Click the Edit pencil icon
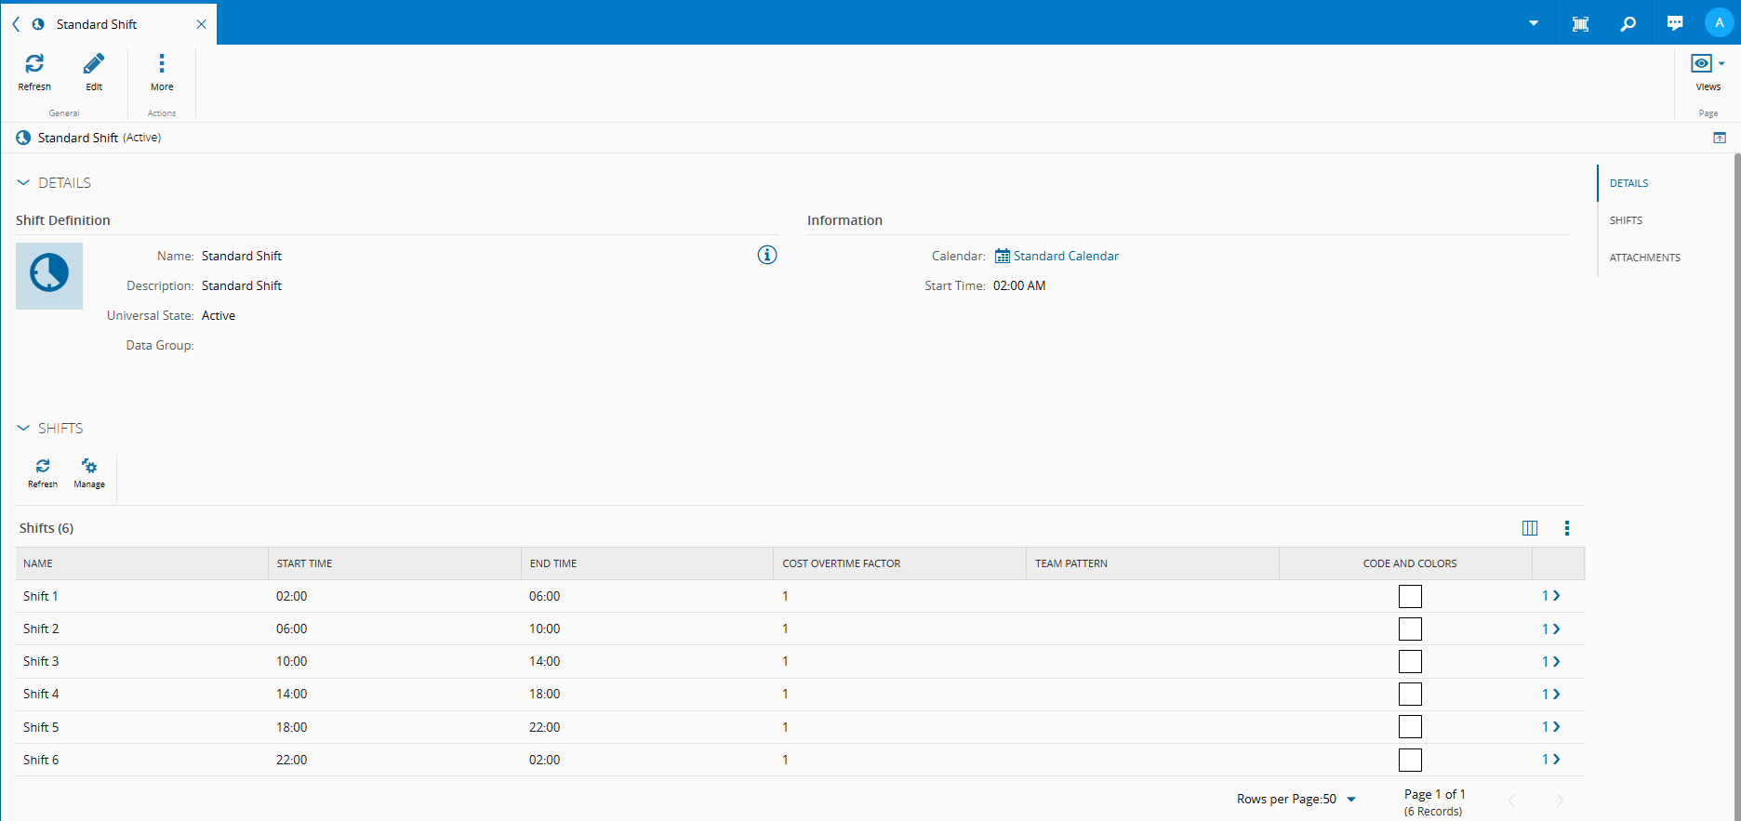Screen dimensions: 1741x821 pyautogui.click(x=94, y=64)
